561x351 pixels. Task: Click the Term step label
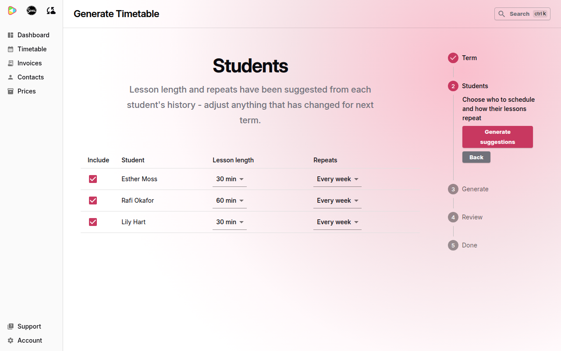click(x=469, y=58)
